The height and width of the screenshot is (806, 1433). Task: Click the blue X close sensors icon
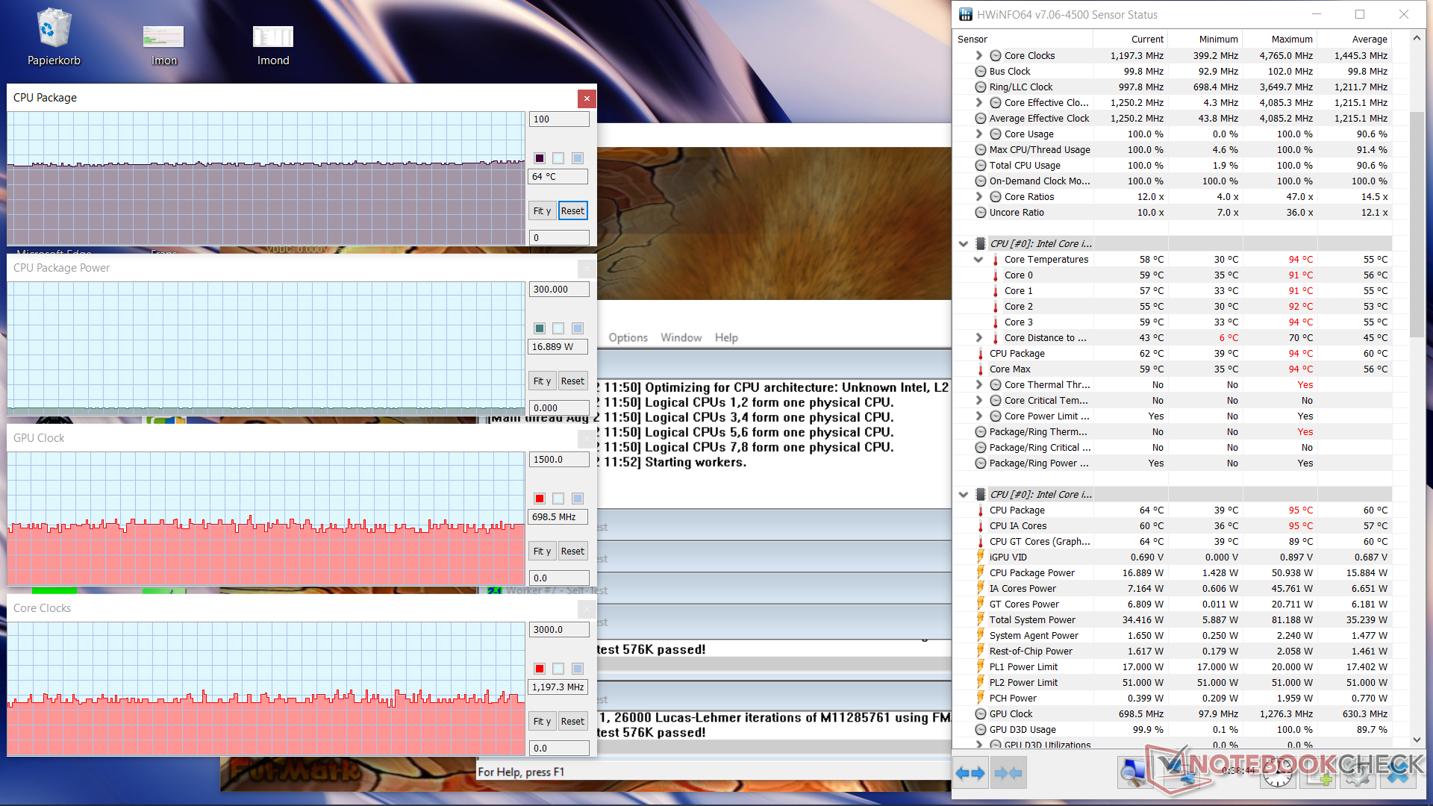pyautogui.click(x=1398, y=773)
